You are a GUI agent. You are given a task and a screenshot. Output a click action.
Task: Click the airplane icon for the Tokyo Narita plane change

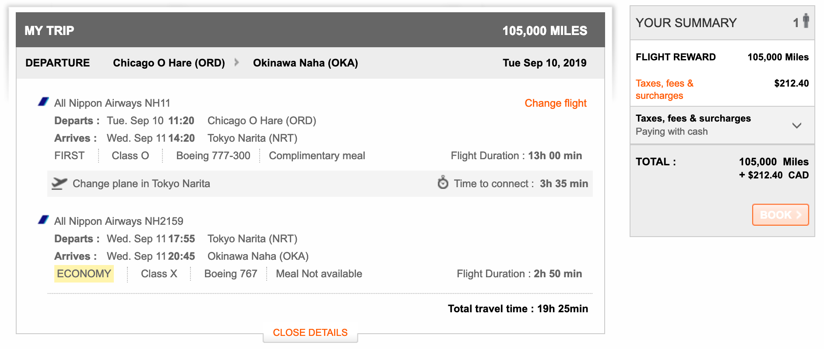[x=59, y=184]
